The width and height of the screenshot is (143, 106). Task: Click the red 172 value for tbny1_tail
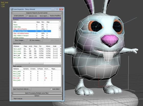[x=46, y=78]
